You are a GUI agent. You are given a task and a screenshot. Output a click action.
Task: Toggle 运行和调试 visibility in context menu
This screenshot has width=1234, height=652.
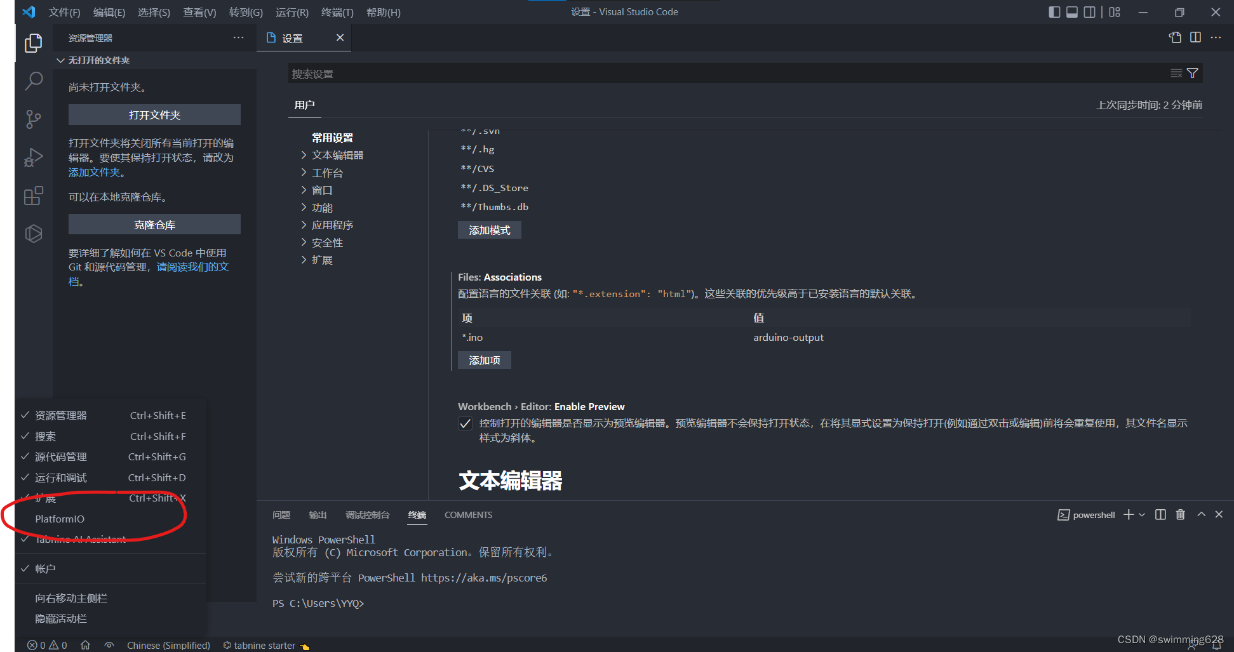click(x=111, y=477)
